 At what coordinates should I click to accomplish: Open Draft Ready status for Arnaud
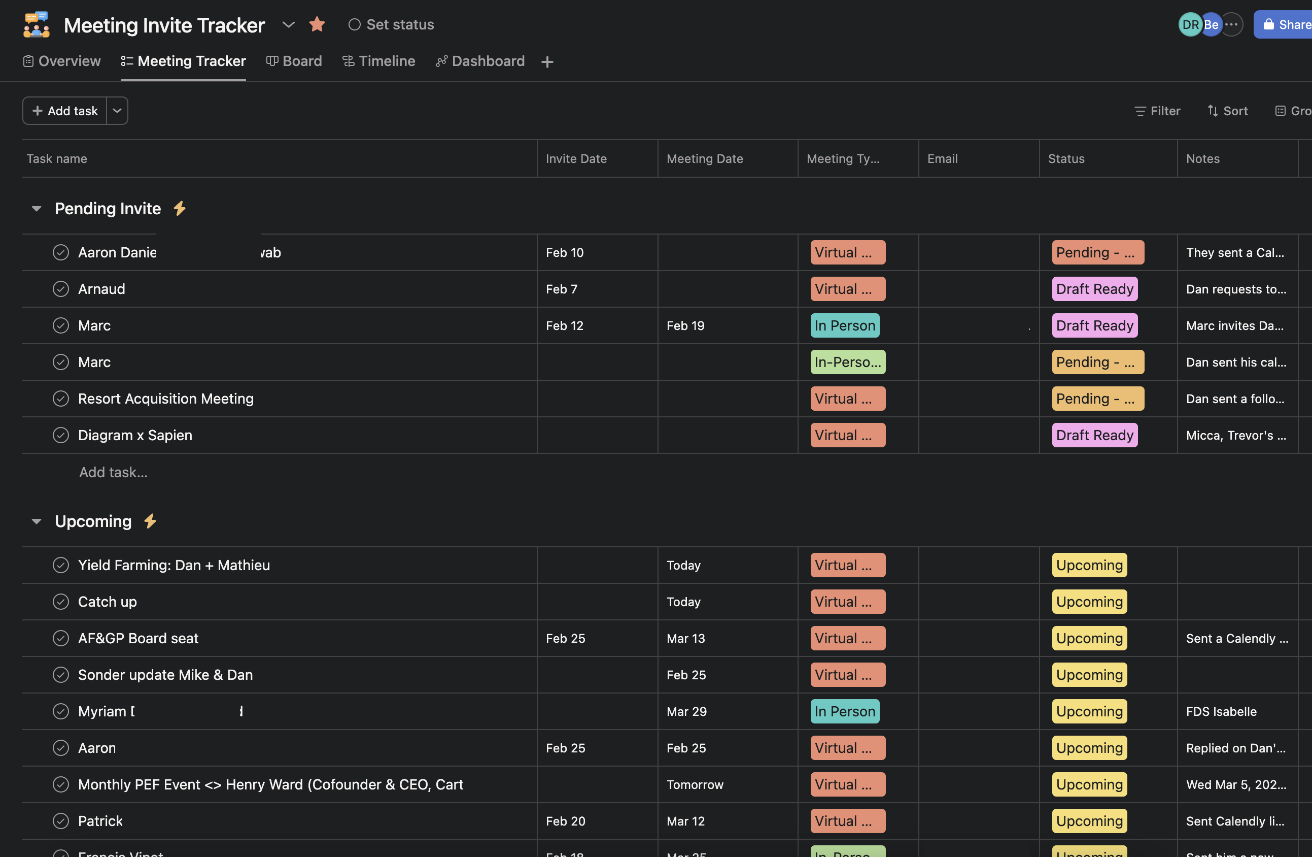[1095, 289]
